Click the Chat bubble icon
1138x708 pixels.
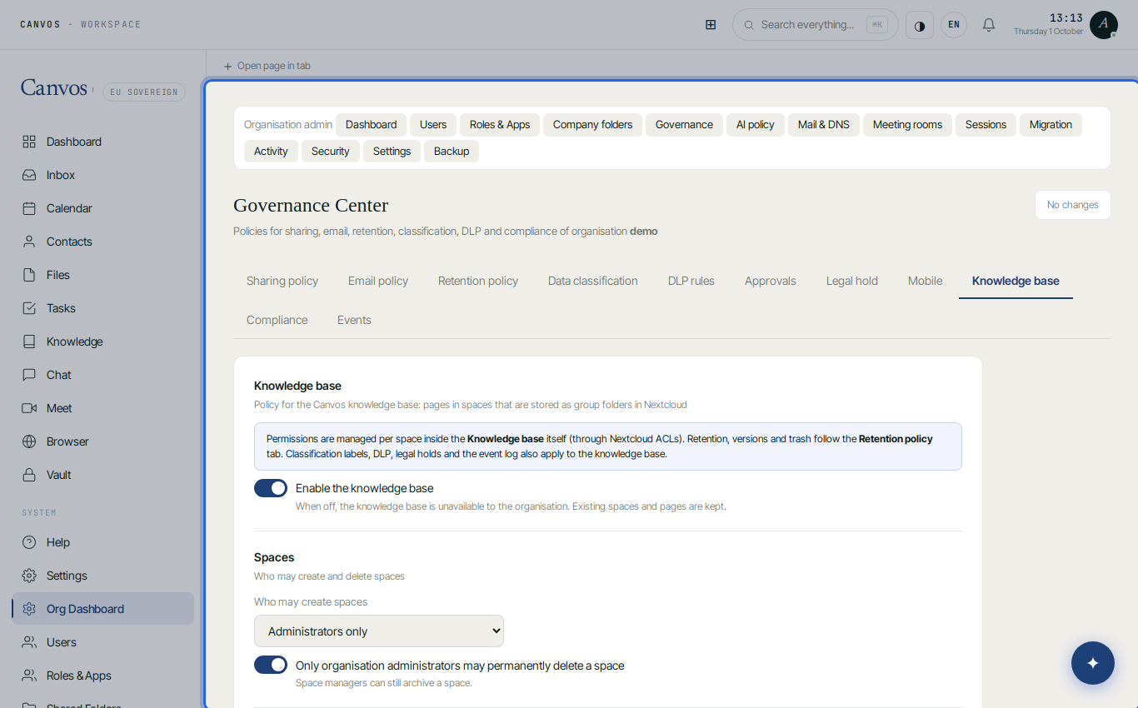coord(29,375)
